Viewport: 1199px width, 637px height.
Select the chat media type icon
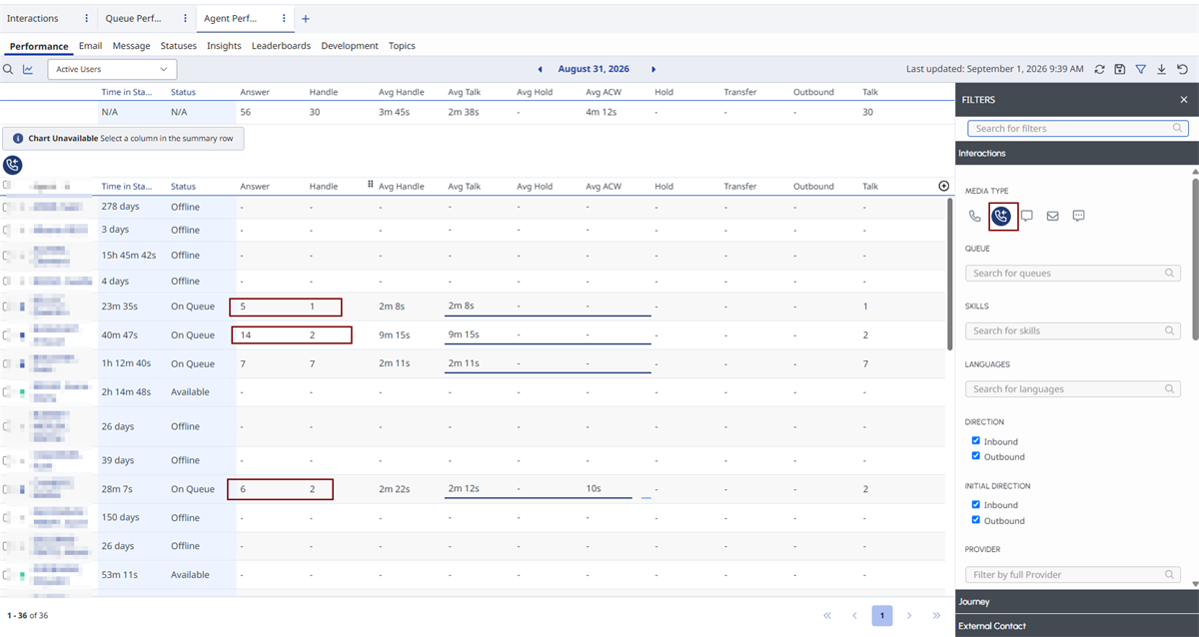(x=1027, y=216)
